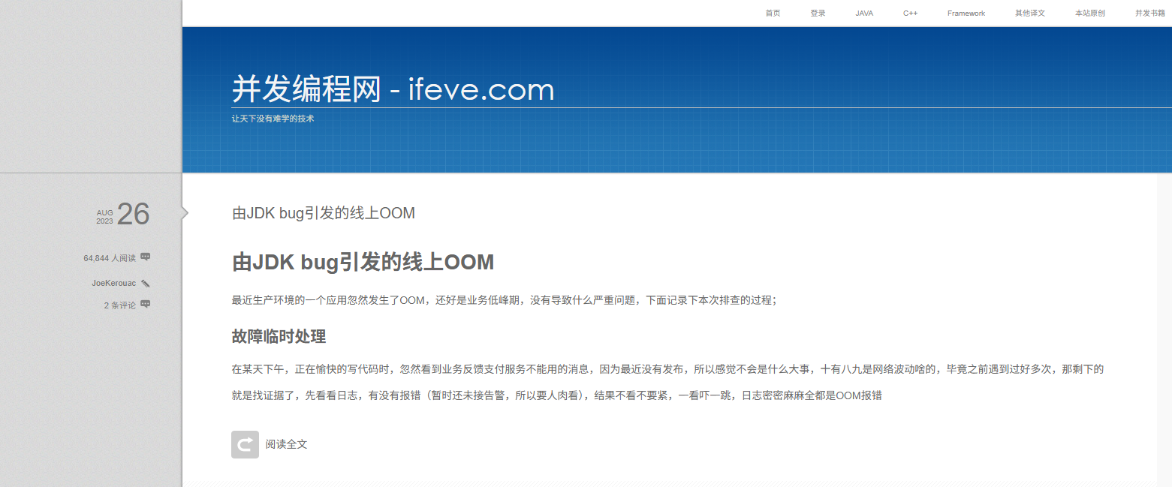Click the comment bubble icon beside 2 条评论
The height and width of the screenshot is (487, 1172).
(146, 304)
